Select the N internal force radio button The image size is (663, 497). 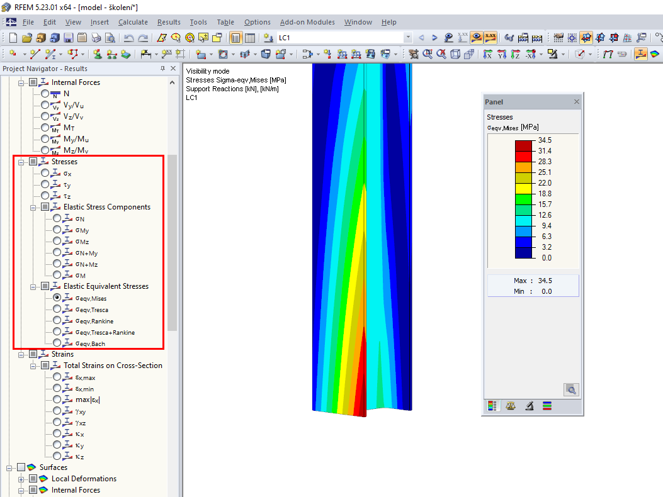pyautogui.click(x=45, y=93)
